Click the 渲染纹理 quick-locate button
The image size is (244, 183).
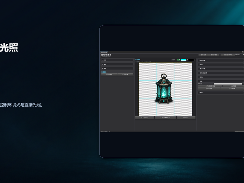(x=109, y=74)
